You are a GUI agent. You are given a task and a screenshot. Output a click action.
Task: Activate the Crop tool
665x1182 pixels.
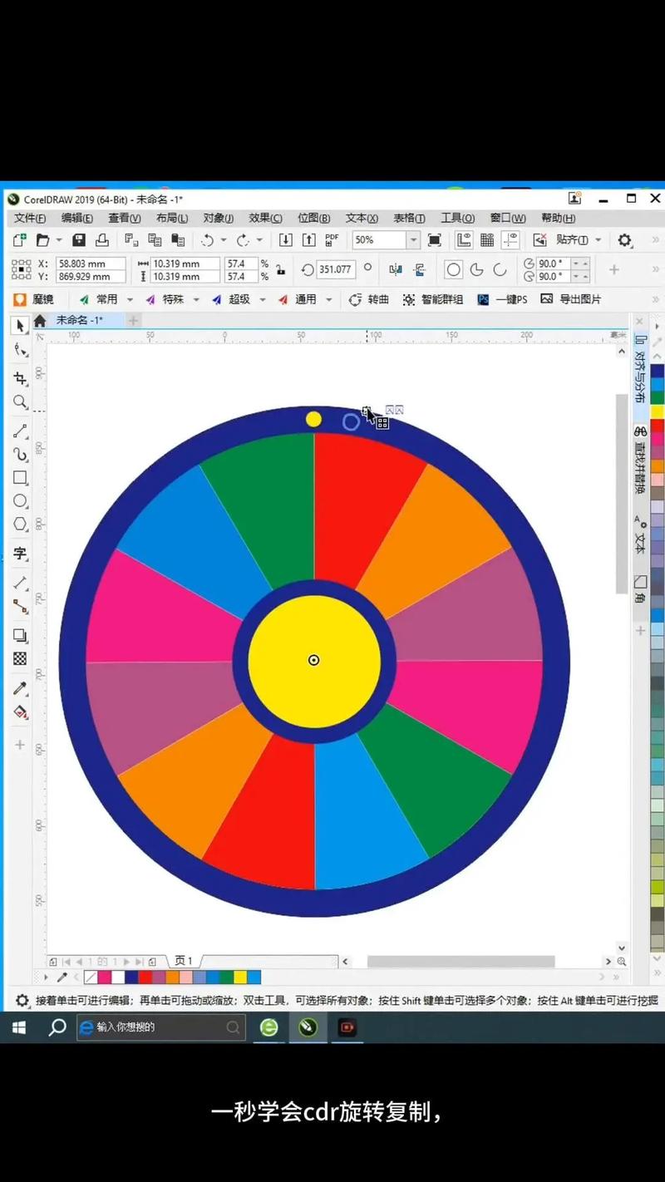coord(20,378)
